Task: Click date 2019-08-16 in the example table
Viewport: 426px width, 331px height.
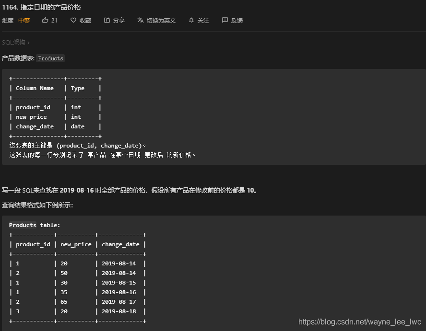Action: (118, 292)
